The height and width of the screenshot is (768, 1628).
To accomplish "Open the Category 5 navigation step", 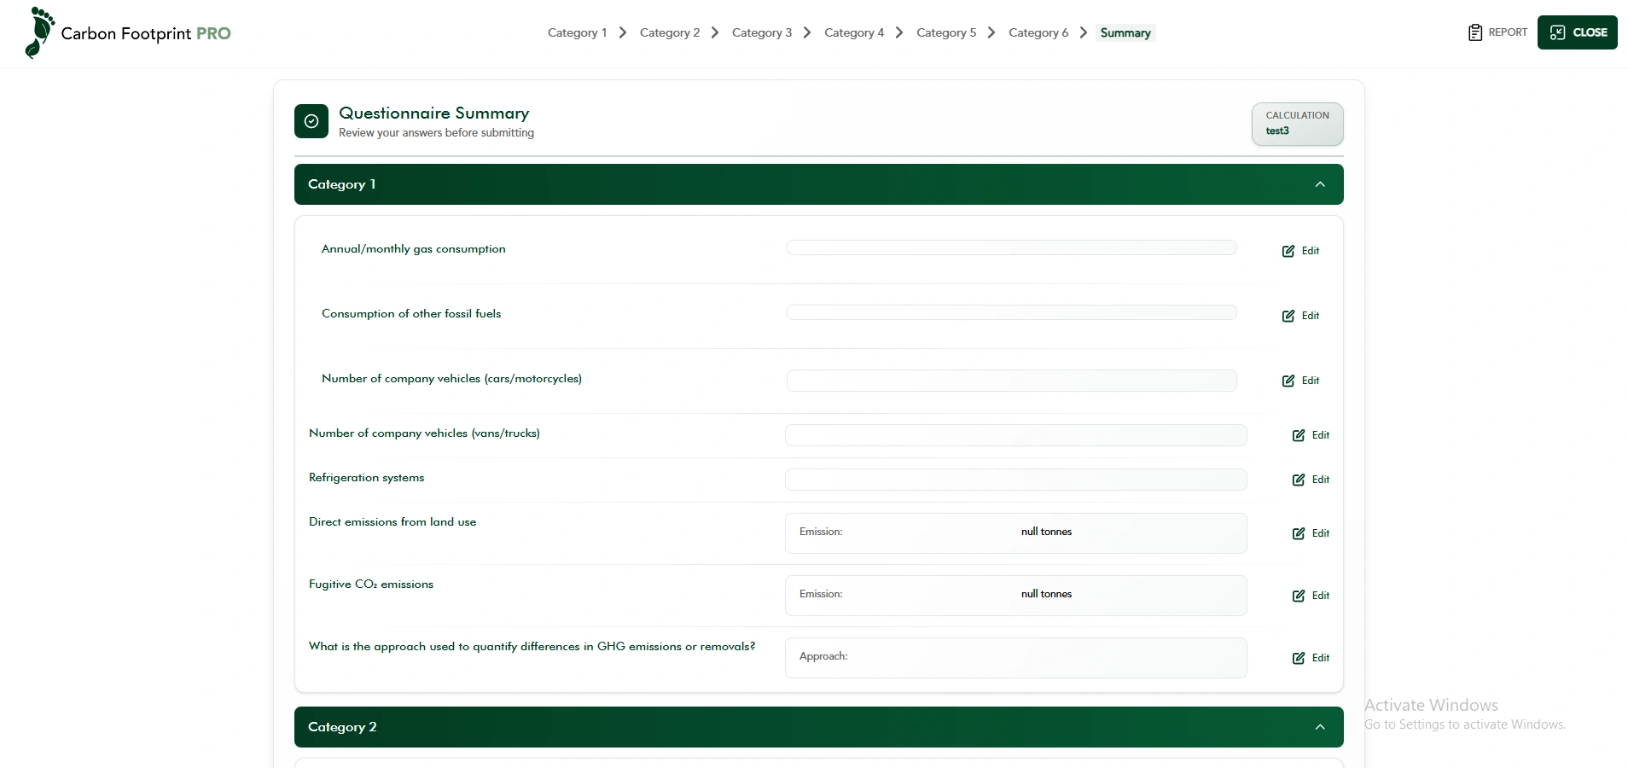I will [x=945, y=32].
